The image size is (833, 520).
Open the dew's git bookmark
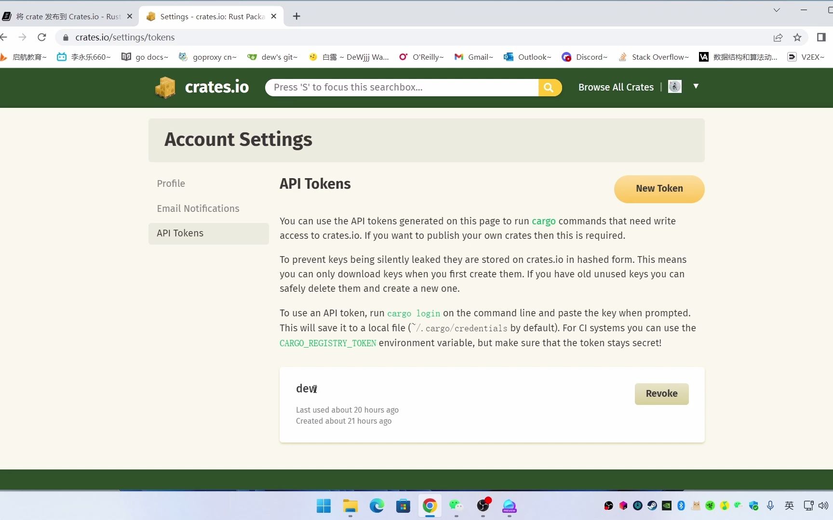pos(272,57)
